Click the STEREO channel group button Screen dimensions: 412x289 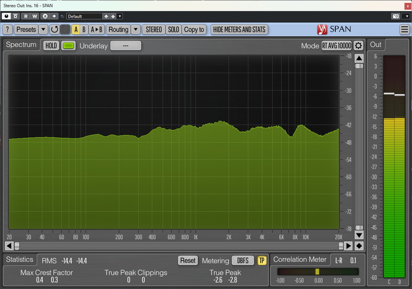coord(153,29)
